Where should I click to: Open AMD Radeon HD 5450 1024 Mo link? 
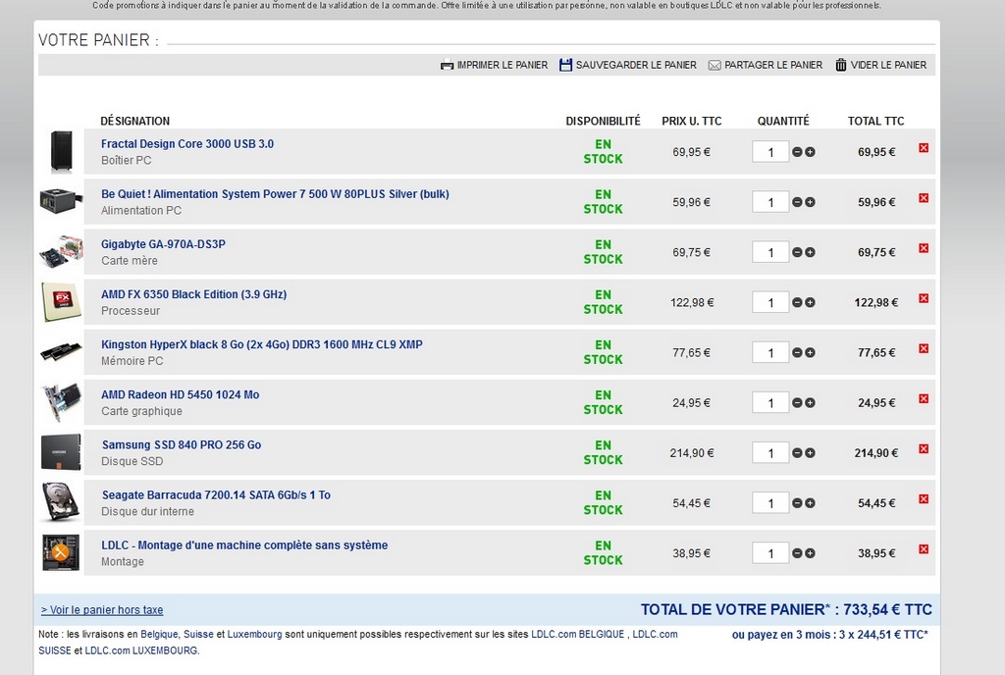point(181,394)
